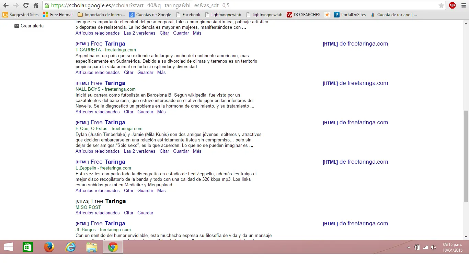The width and height of the screenshot is (469, 263).
Task: Launch Internet Explorer from the taskbar
Action: 70,247
